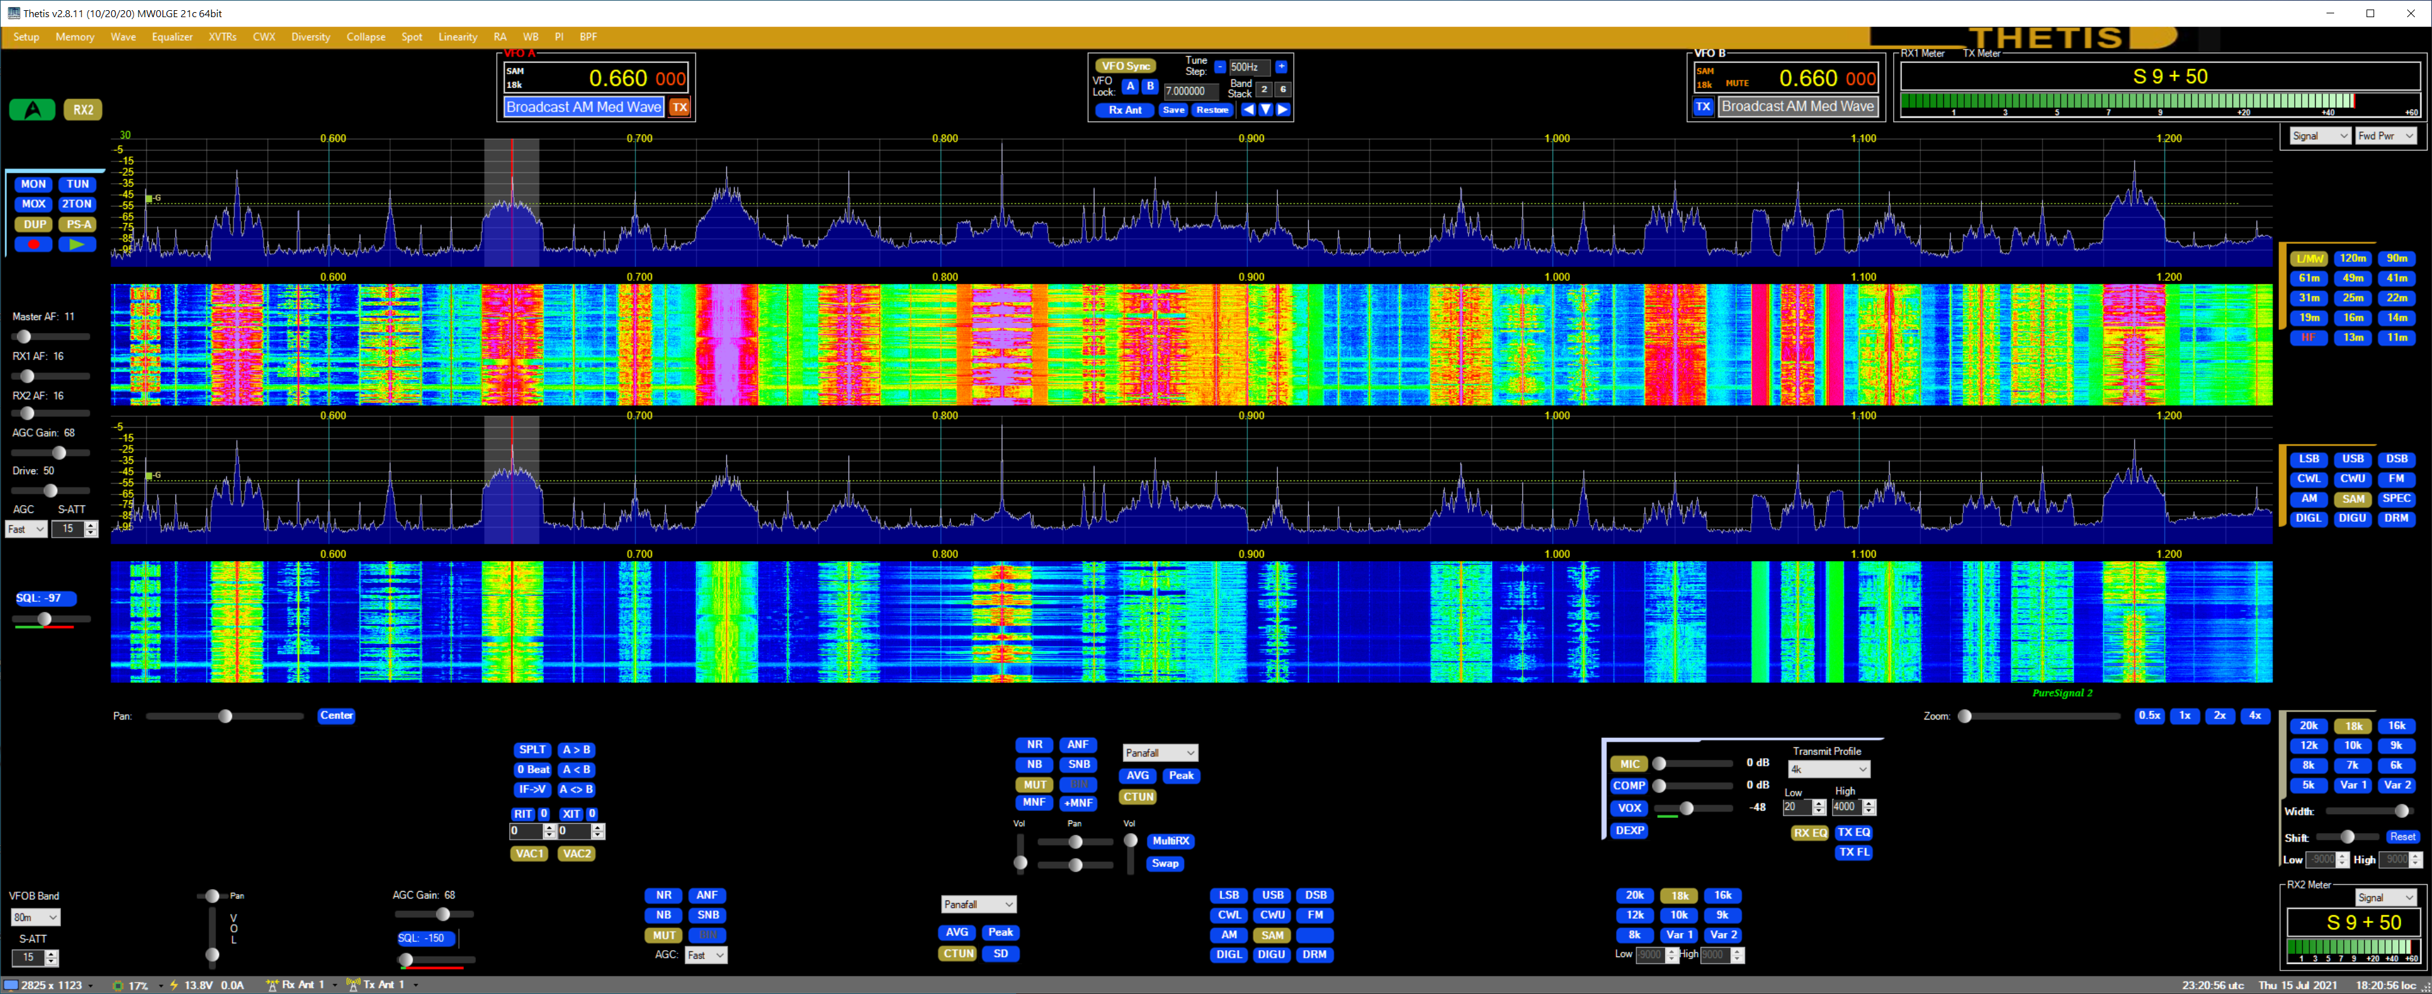Click the Zoom slider handle
The image size is (2432, 994).
click(1965, 716)
